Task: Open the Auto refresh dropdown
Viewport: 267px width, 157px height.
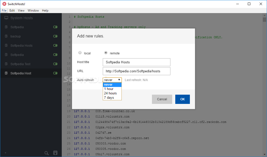Action: tap(112, 80)
